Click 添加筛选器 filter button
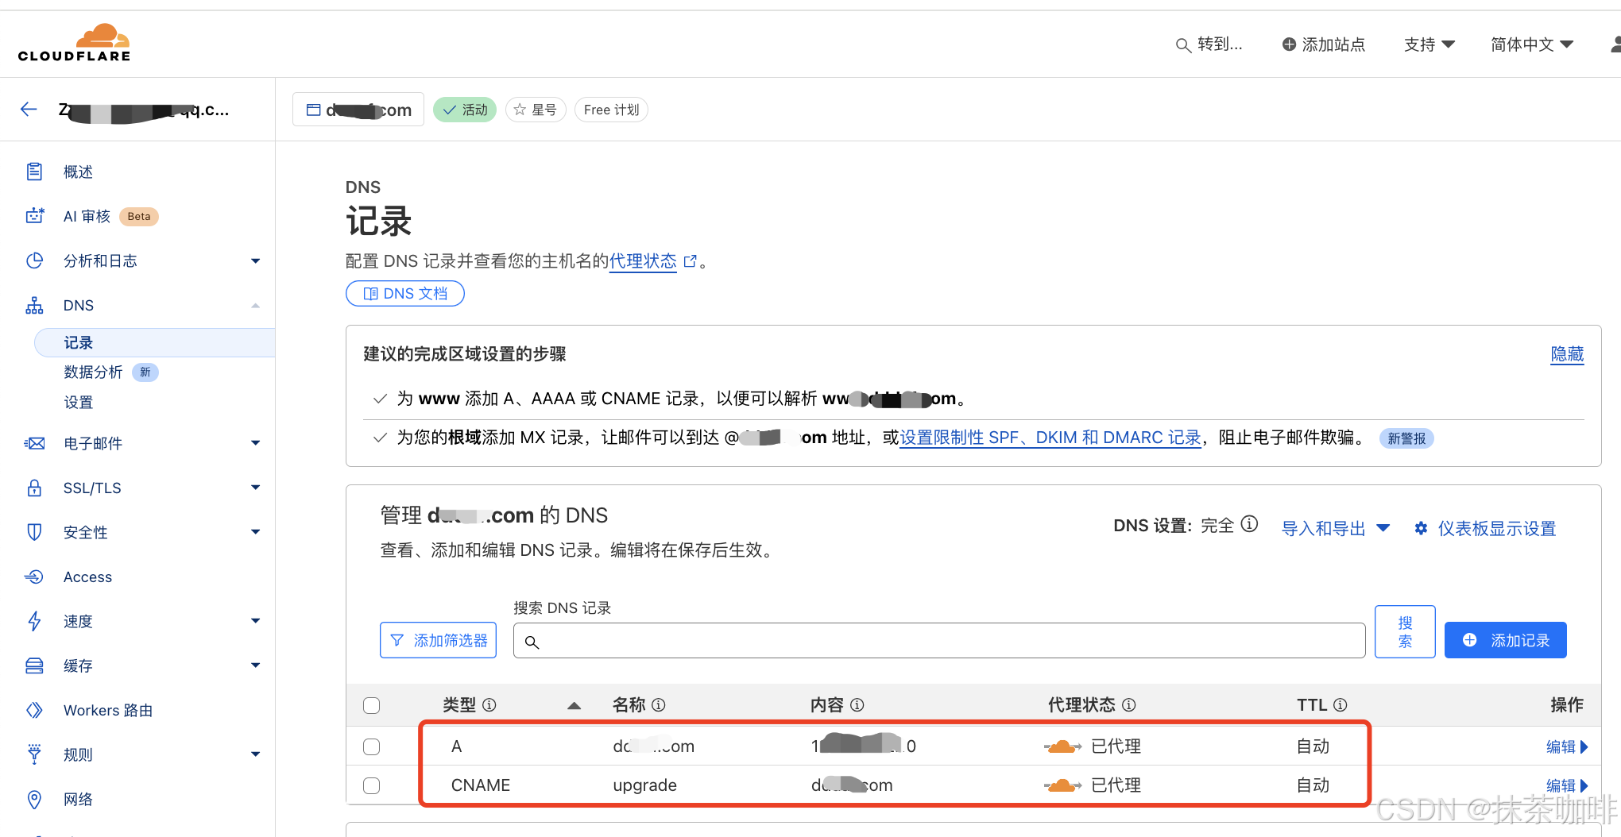The width and height of the screenshot is (1621, 837). (439, 640)
